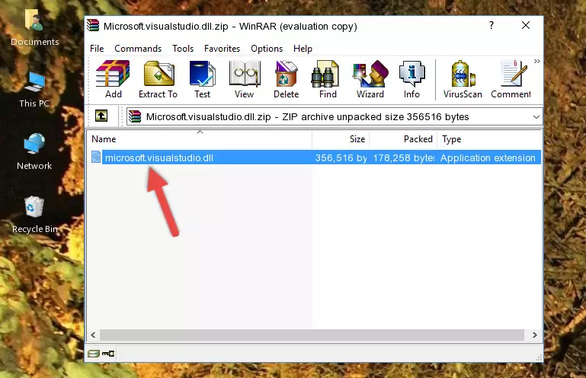This screenshot has width=586, height=378.
Task: Open the Commands menu
Action: [138, 49]
